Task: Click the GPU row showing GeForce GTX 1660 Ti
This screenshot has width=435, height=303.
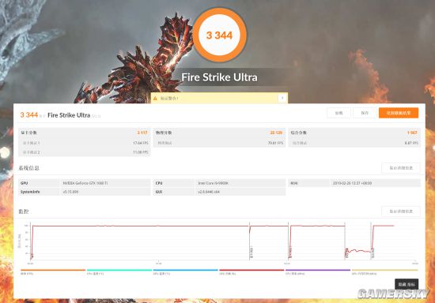Action: 85,183
